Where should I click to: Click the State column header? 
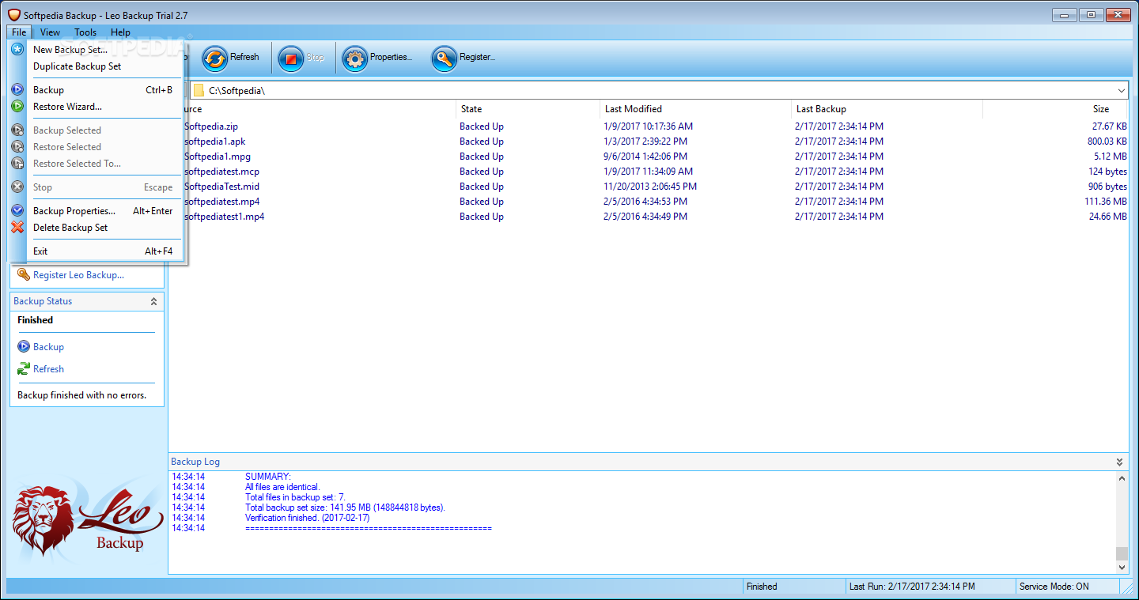click(x=528, y=109)
